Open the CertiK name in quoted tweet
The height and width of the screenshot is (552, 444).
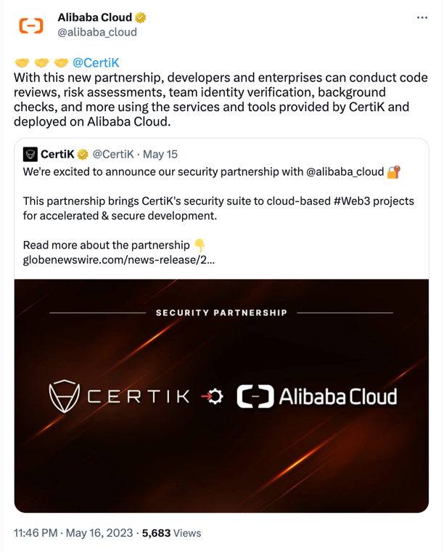57,154
